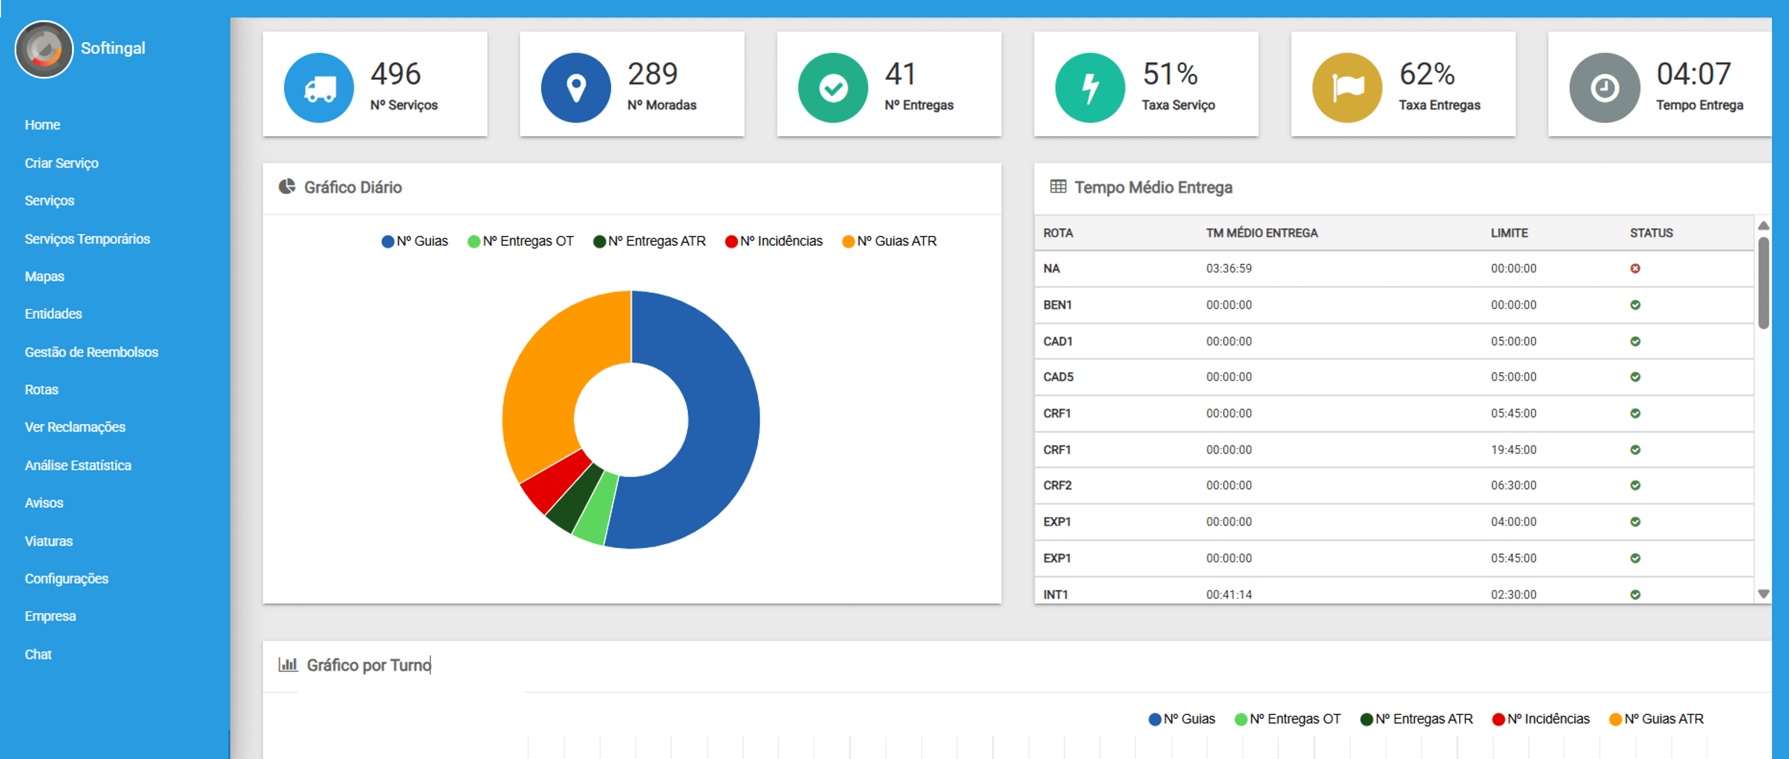This screenshot has height=759, width=1789.
Task: Toggle Nº Entregas OT legend in Gráfico por Turno
Action: pyautogui.click(x=1288, y=720)
